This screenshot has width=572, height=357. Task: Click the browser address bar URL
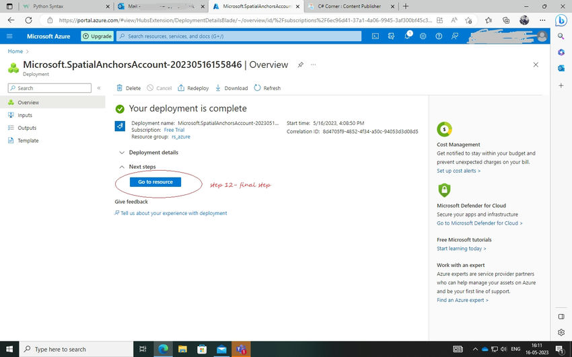245,20
